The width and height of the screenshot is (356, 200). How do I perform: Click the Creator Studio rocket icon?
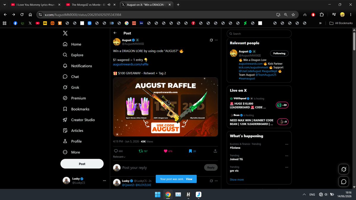coord(65,120)
